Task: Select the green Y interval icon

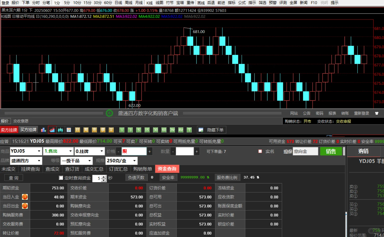Action: click(x=189, y=130)
